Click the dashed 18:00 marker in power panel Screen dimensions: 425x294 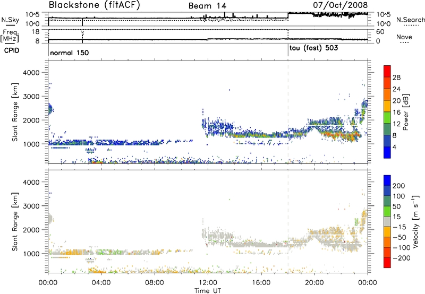point(288,112)
